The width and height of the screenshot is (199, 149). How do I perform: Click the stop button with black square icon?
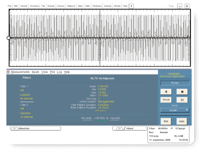point(182,92)
